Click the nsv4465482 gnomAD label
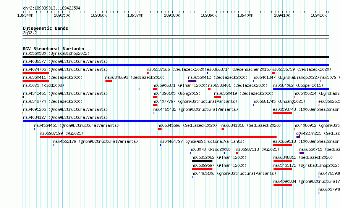This screenshot has width=340, height=208. pos(196,109)
